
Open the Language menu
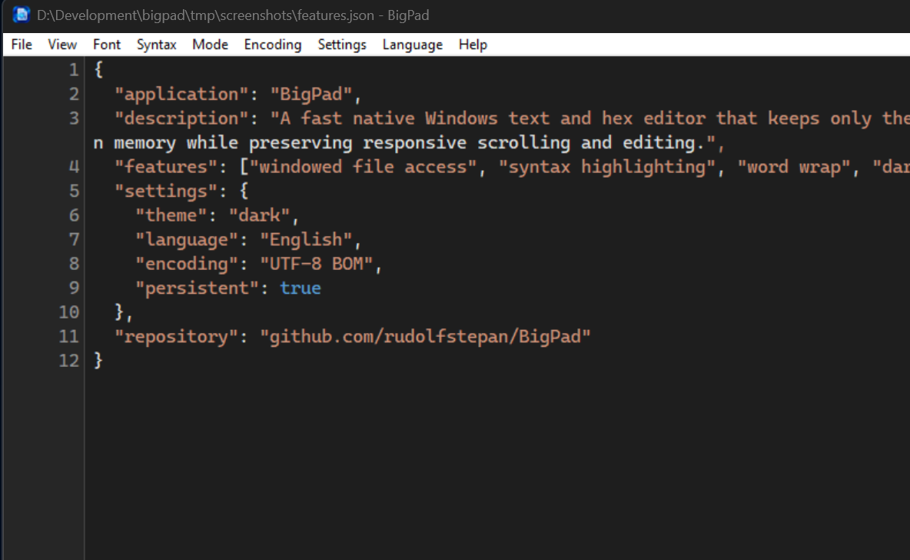(413, 45)
